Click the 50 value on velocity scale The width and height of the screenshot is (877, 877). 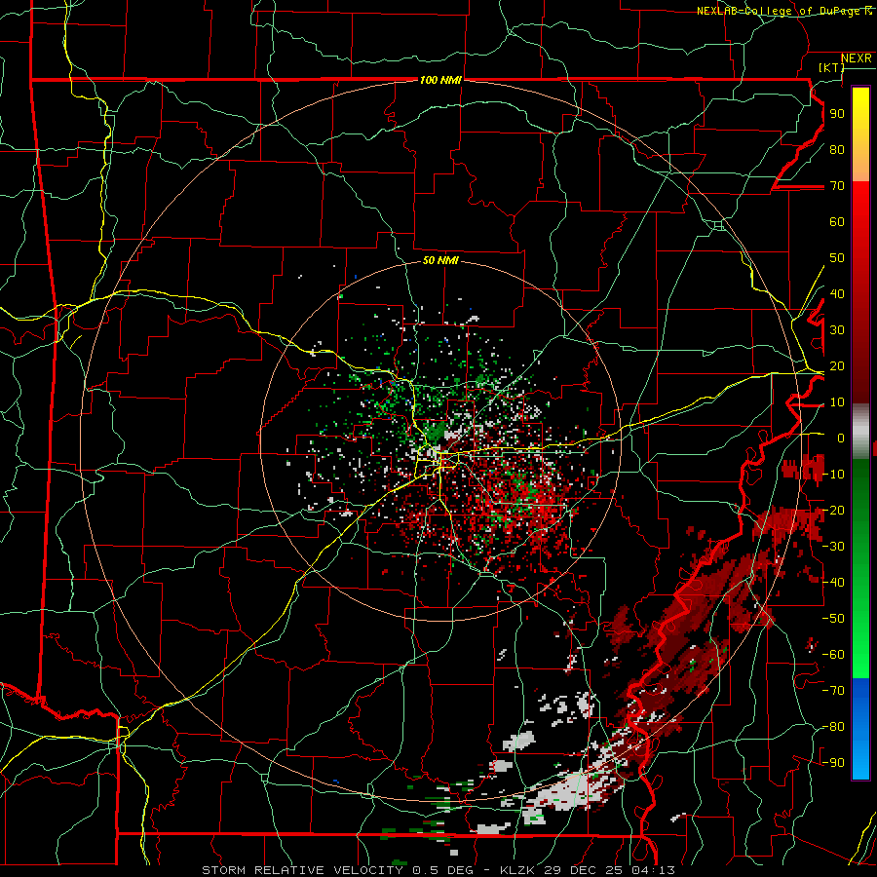(x=837, y=258)
